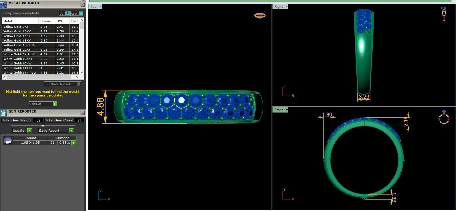Click the Right viewport orientation ring icon
Screen dimensions: 456x211
coord(443,14)
